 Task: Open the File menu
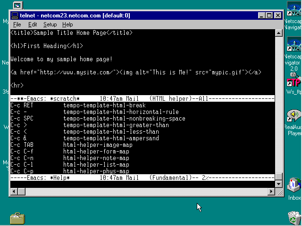tap(17, 24)
